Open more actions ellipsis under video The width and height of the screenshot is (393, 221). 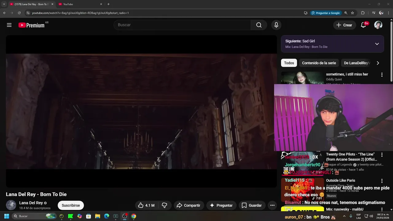pyautogui.click(x=272, y=205)
